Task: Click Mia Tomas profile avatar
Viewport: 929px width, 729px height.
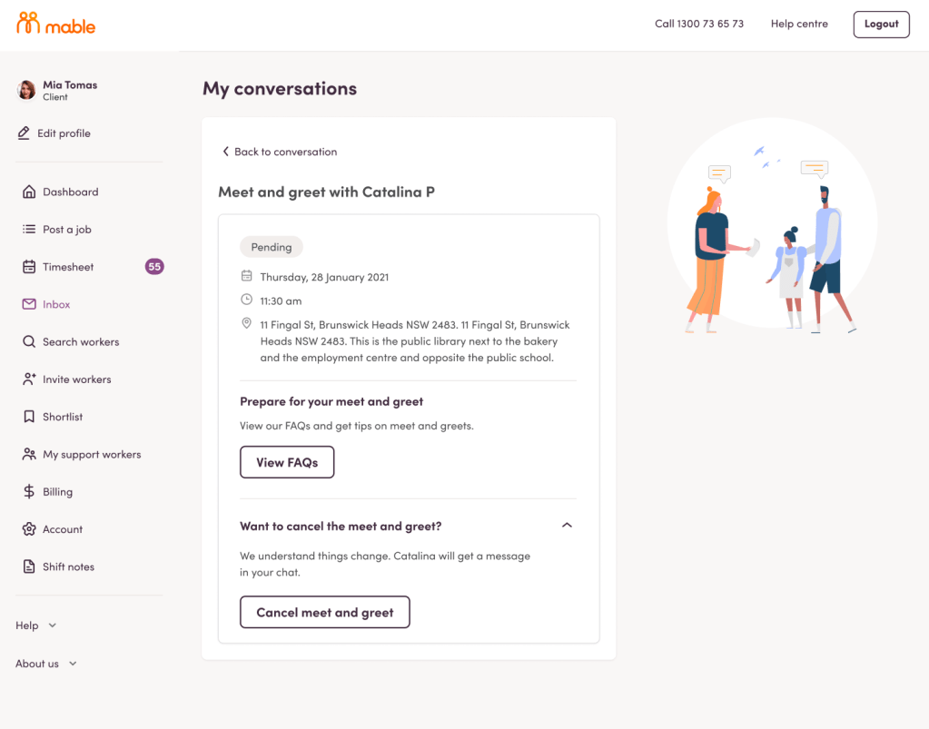Action: pyautogui.click(x=27, y=90)
